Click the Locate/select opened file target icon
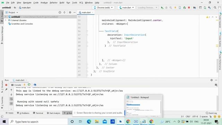Image resolution: width=222 pixels, height=125 pixels. tap(60, 12)
